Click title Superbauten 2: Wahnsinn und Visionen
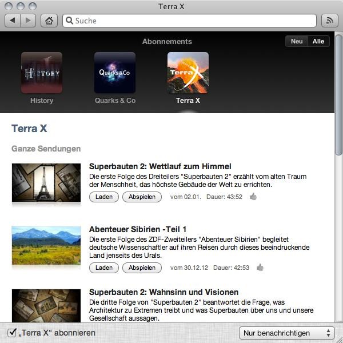Screen dimensions: 343x343 tap(163, 292)
